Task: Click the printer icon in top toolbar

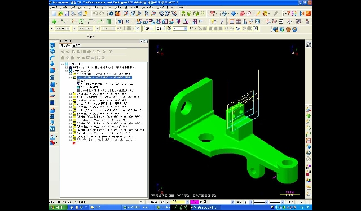Action: pyautogui.click(x=73, y=14)
